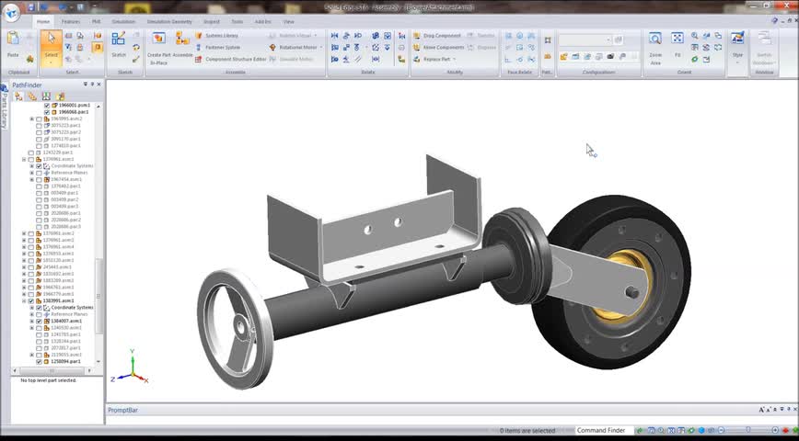
Task: Click Drag Component
Action: tap(436, 36)
